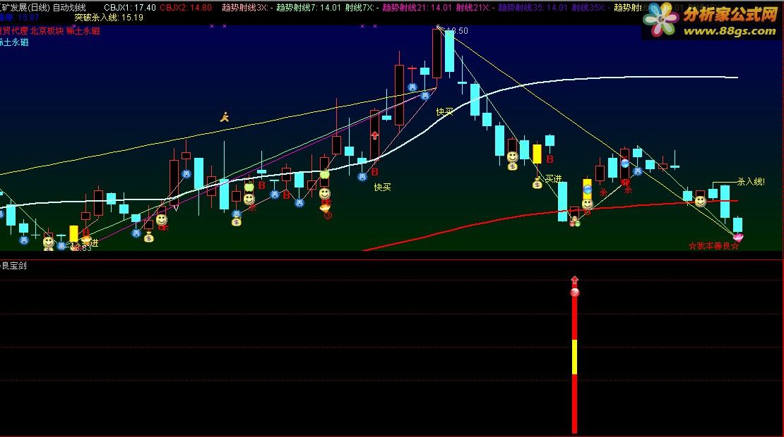The image size is (784, 437).
Task: Click the red 稀土永磁 sector tag
Action: (x=83, y=30)
